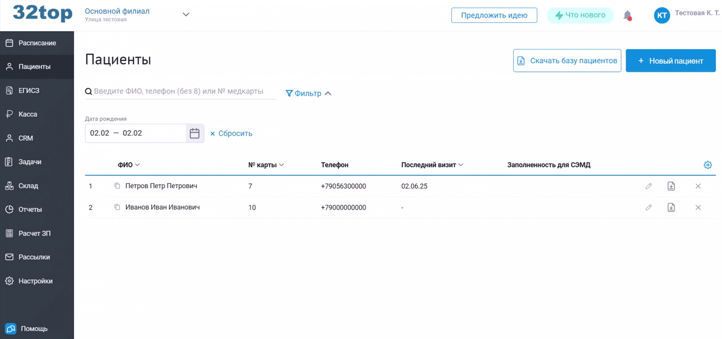Open table column settings gear
The width and height of the screenshot is (722, 339).
point(708,165)
